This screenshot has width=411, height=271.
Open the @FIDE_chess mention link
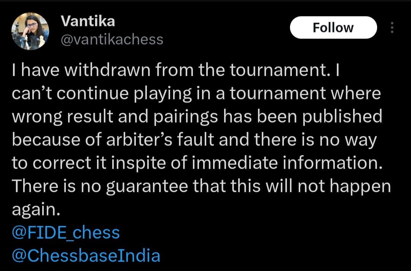tap(66, 233)
